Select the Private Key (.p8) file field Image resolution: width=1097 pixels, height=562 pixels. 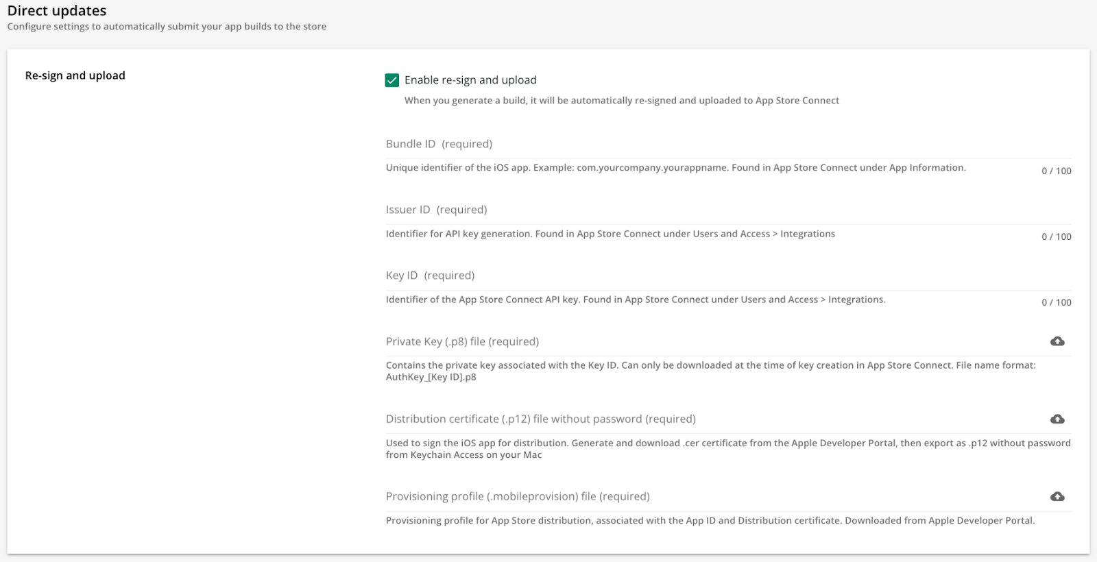point(728,341)
